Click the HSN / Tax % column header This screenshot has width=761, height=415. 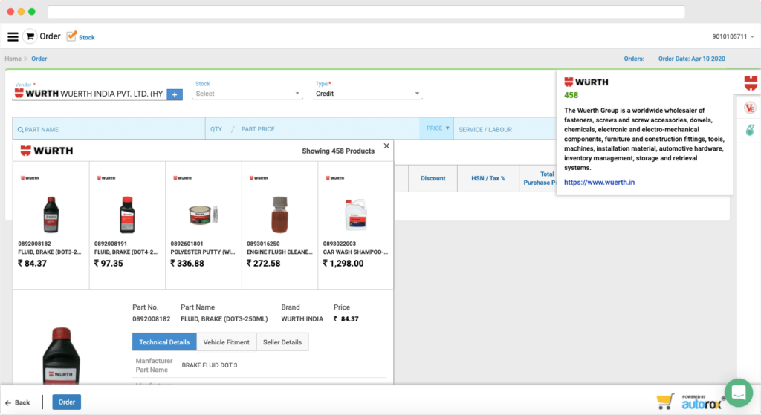click(488, 178)
